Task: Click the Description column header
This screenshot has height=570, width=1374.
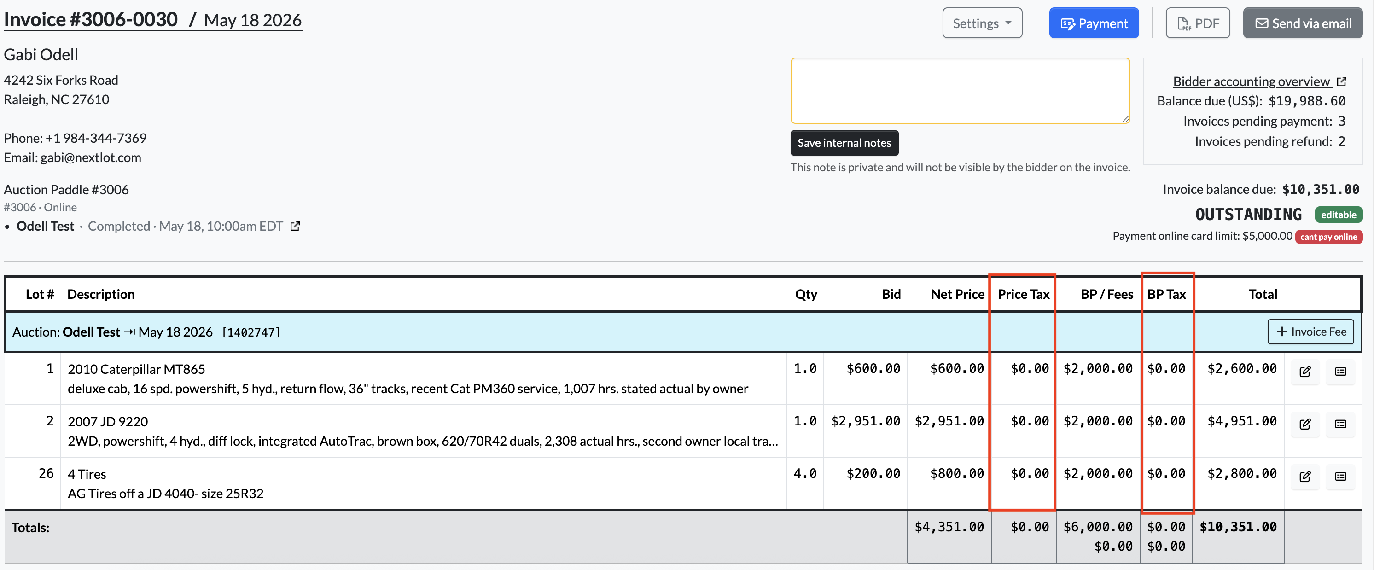Action: 101,294
